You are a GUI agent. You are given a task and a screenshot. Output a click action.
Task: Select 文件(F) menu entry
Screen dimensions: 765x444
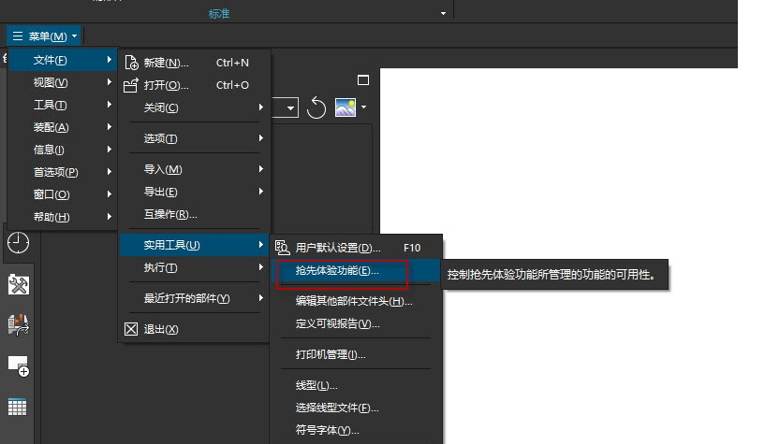(63, 60)
